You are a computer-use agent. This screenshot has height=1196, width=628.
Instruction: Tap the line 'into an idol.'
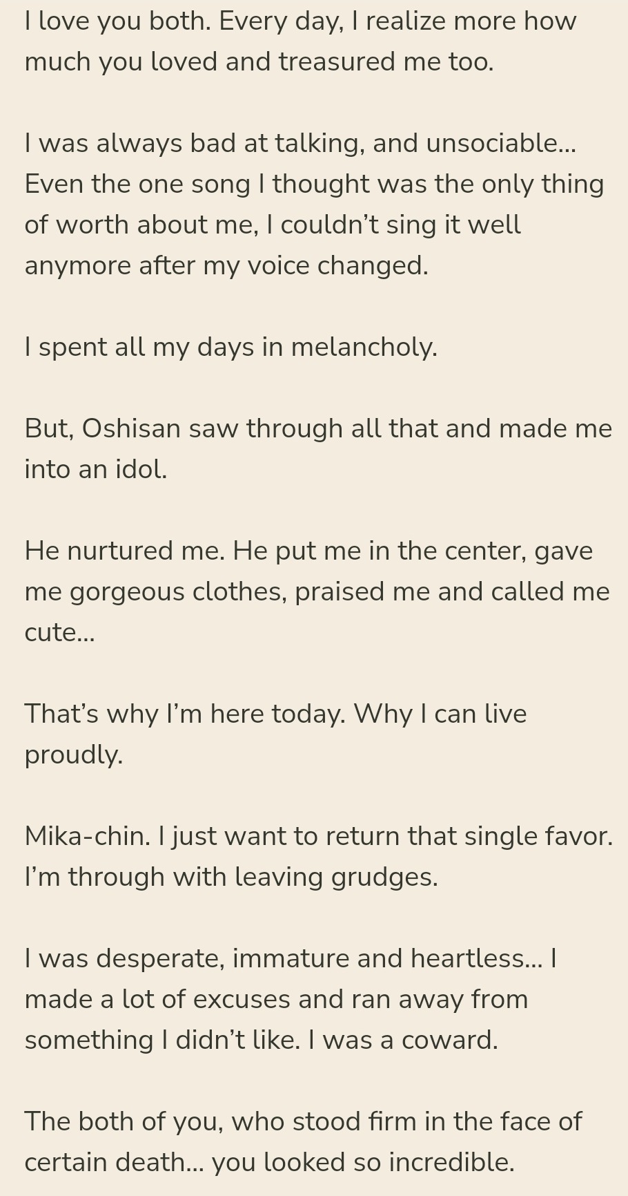[96, 470]
